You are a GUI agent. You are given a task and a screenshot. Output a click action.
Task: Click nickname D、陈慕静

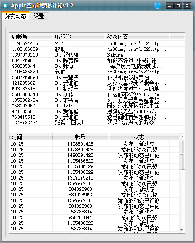pos(67,60)
